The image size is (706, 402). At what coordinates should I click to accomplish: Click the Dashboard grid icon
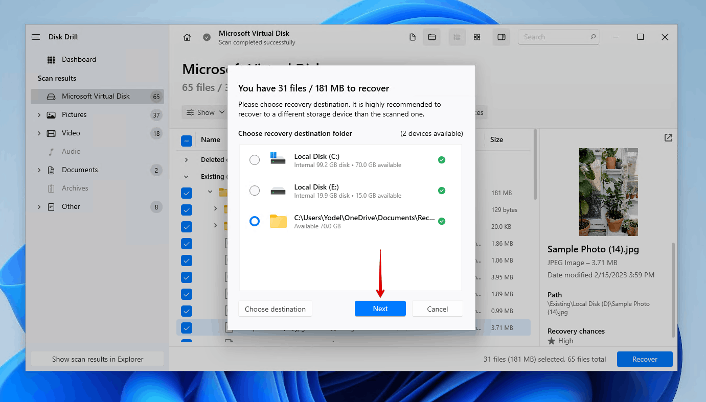pyautogui.click(x=51, y=60)
